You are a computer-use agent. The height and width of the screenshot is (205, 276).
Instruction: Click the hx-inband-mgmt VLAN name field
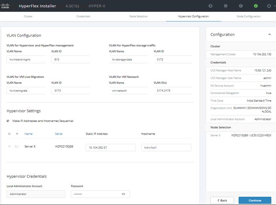[26, 59]
